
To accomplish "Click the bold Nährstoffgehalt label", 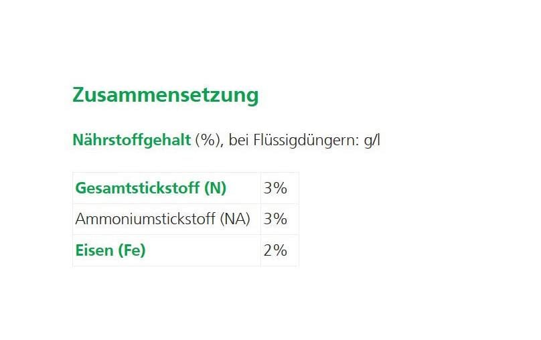I will point(131,141).
